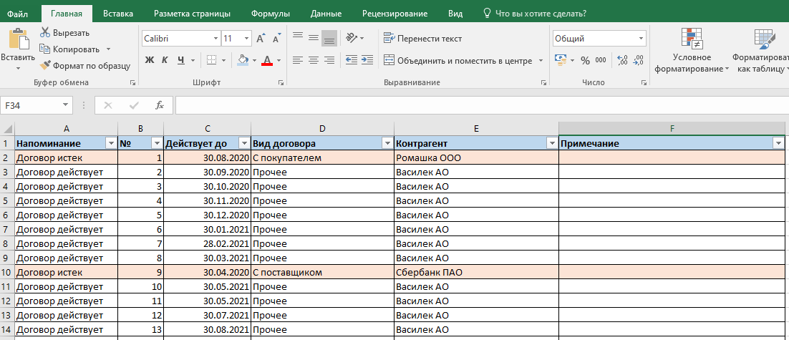Align text right
The height and width of the screenshot is (340, 789).
click(x=329, y=60)
